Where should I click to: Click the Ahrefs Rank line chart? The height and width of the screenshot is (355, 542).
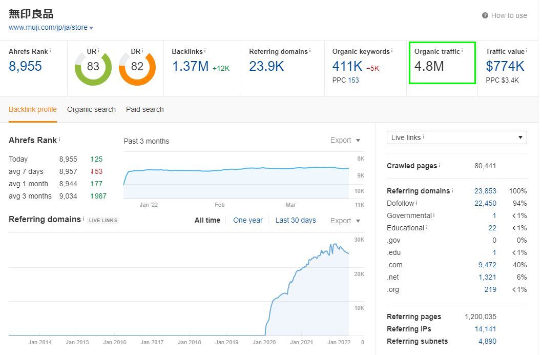[x=237, y=175]
